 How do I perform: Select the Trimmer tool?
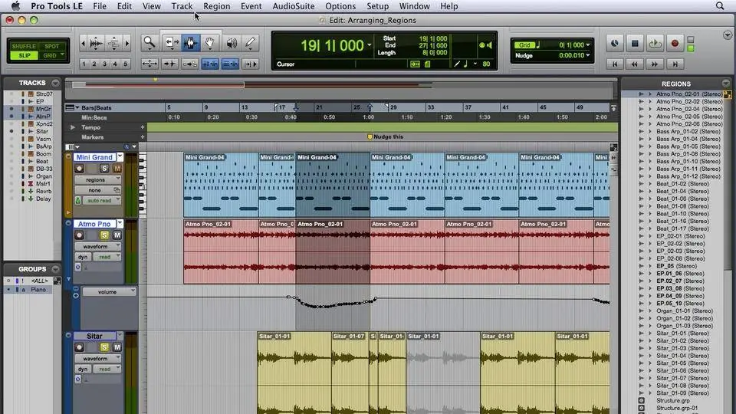(171, 43)
